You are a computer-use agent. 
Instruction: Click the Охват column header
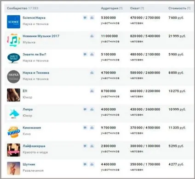[135, 8]
